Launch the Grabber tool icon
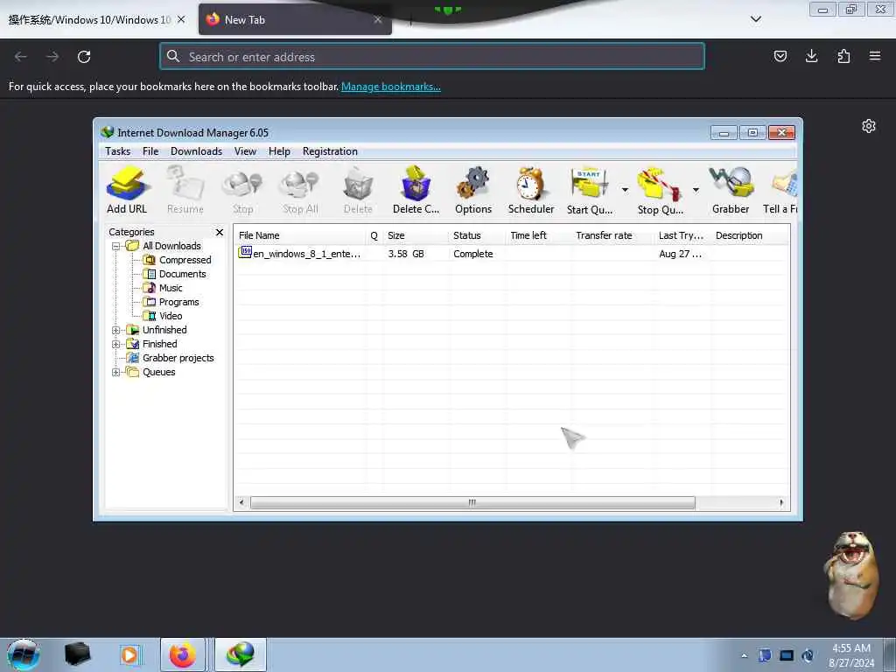Image resolution: width=896 pixels, height=672 pixels. point(731,190)
